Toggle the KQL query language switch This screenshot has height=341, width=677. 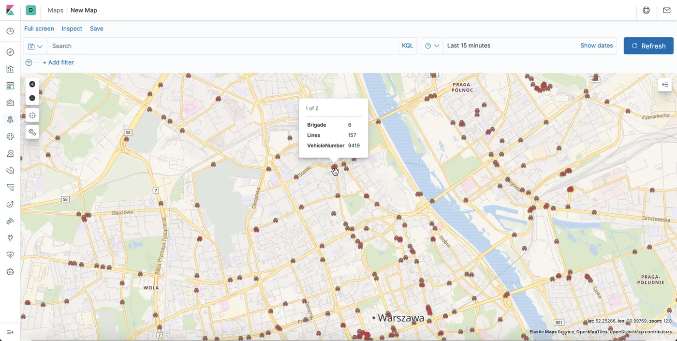pyautogui.click(x=408, y=45)
